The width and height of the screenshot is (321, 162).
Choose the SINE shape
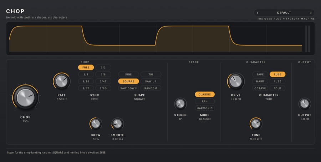point(128,74)
